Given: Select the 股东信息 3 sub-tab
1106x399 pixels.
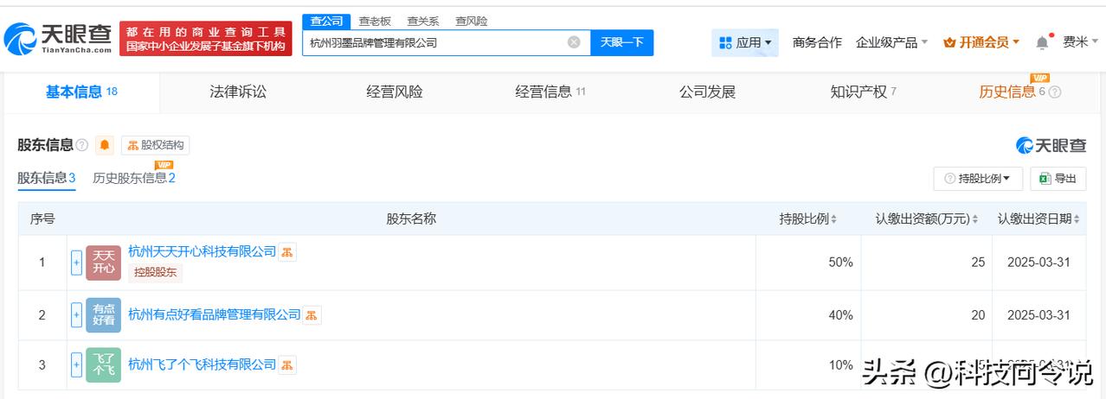Looking at the screenshot, I should point(46,178).
